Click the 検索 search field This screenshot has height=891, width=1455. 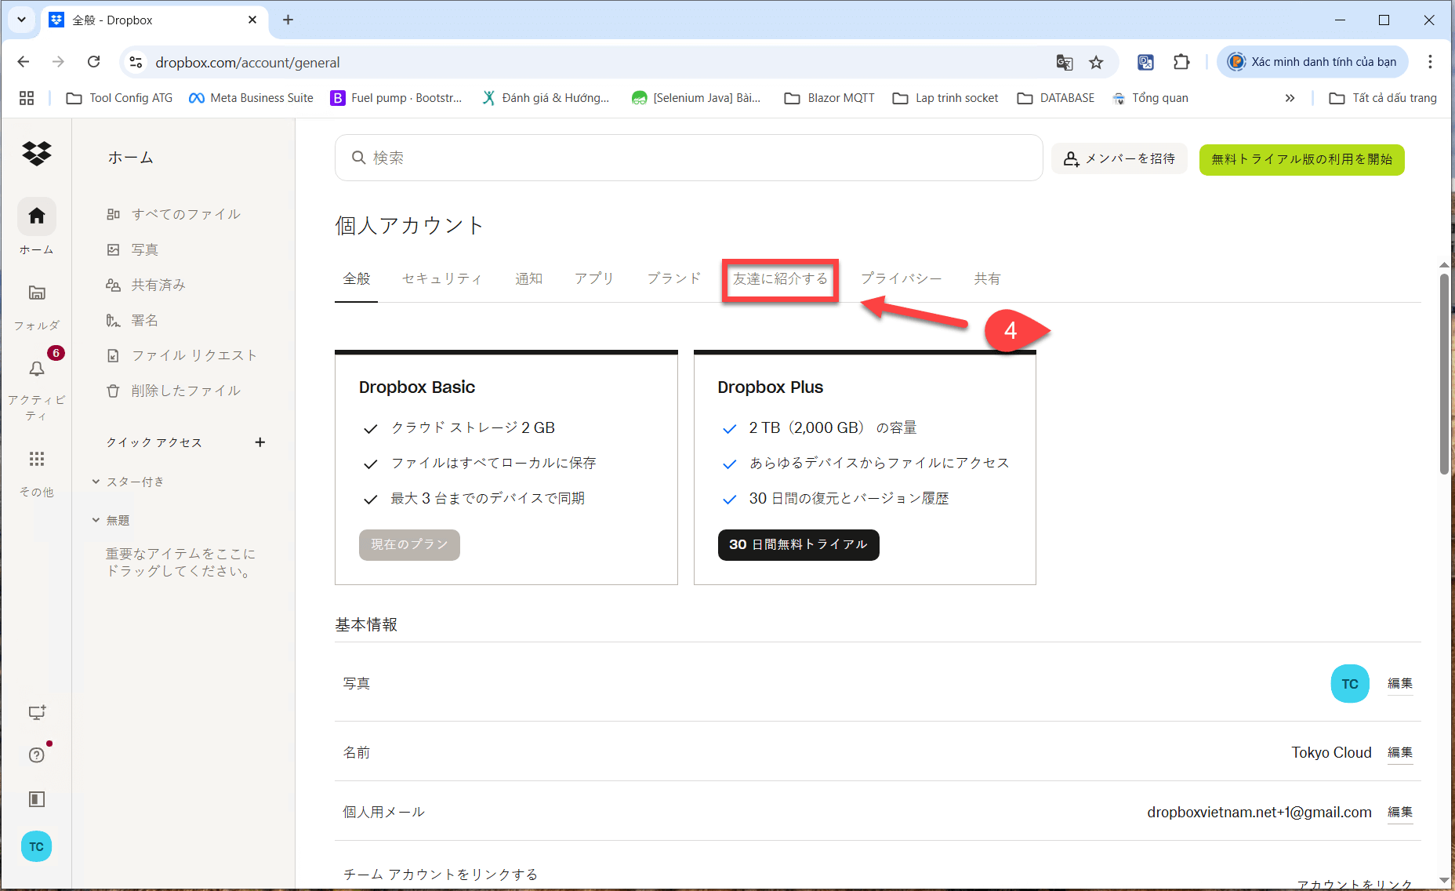(x=688, y=158)
